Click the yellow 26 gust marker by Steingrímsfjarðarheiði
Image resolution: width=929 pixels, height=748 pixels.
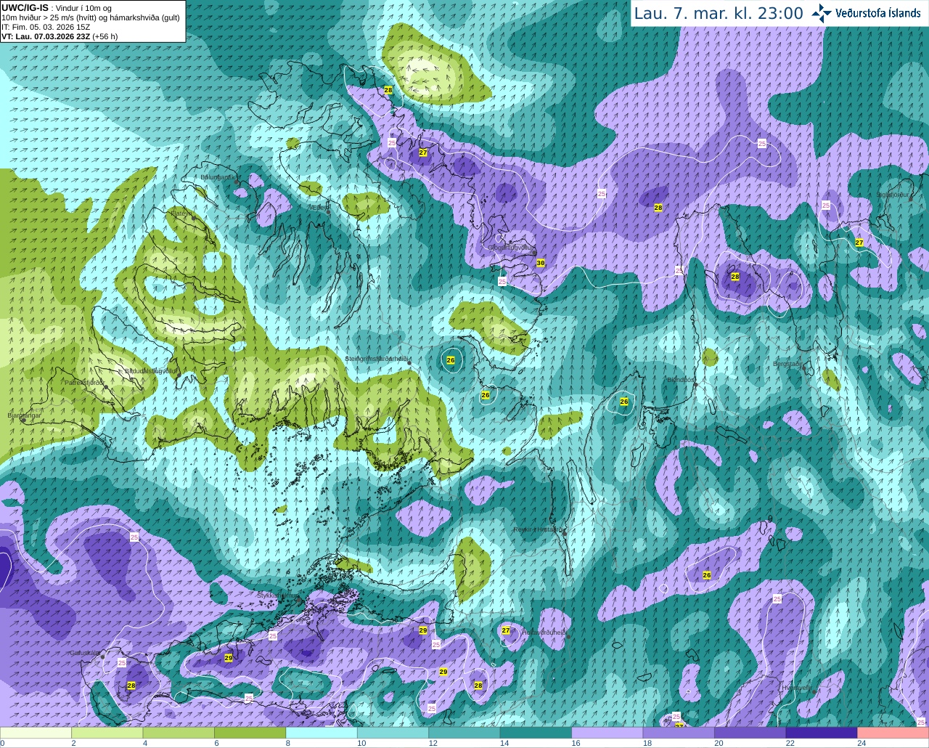point(451,360)
